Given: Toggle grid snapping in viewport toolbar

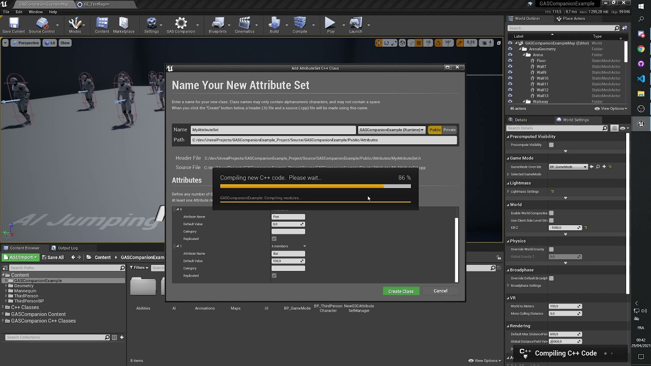Looking at the screenshot, I should pyautogui.click(x=420, y=43).
